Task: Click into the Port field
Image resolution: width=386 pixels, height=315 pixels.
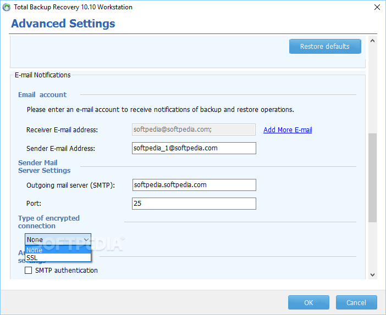Action: pyautogui.click(x=194, y=204)
